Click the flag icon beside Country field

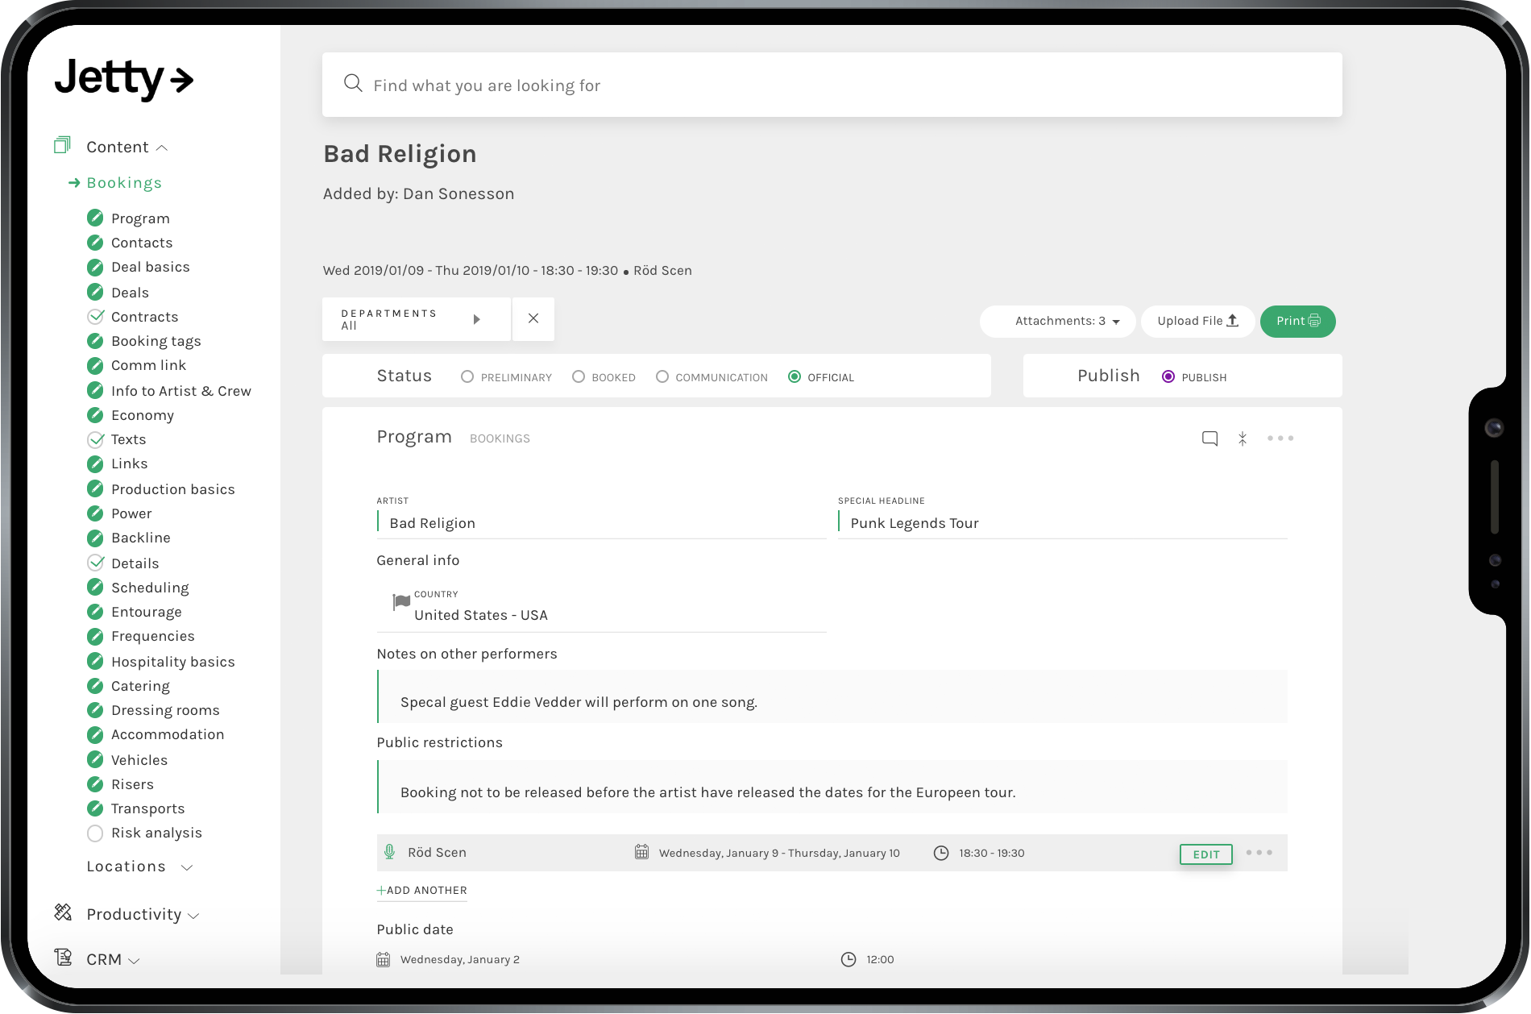400,603
